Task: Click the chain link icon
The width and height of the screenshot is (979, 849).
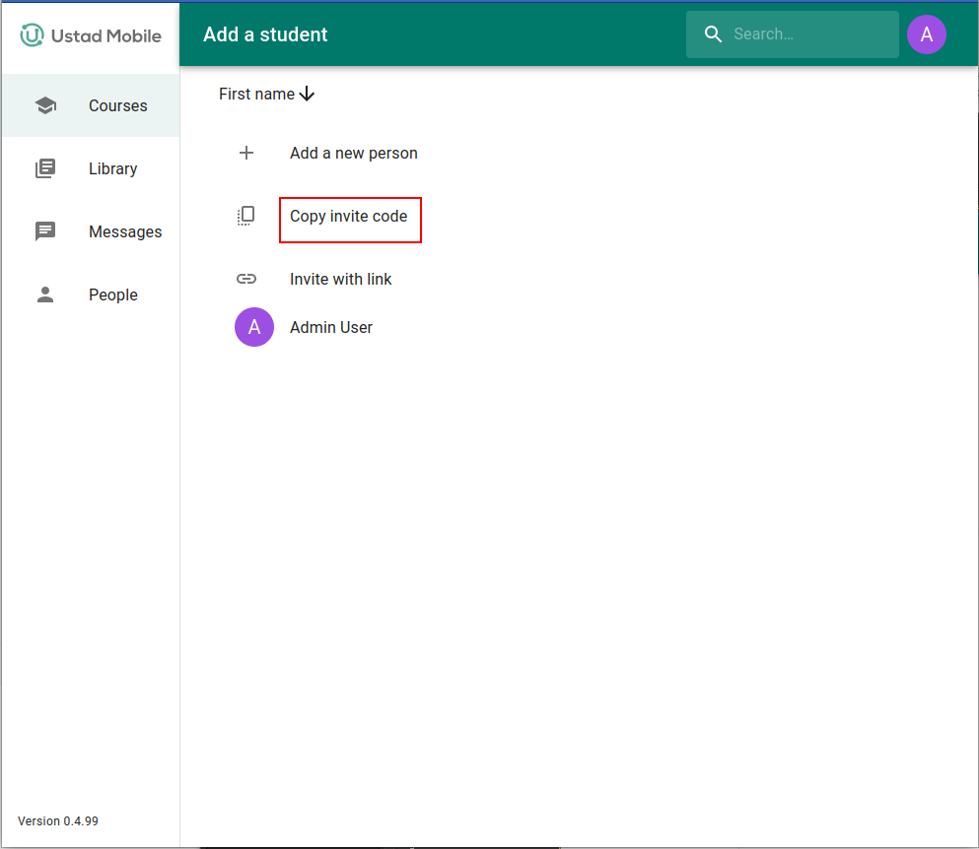Action: pos(246,279)
